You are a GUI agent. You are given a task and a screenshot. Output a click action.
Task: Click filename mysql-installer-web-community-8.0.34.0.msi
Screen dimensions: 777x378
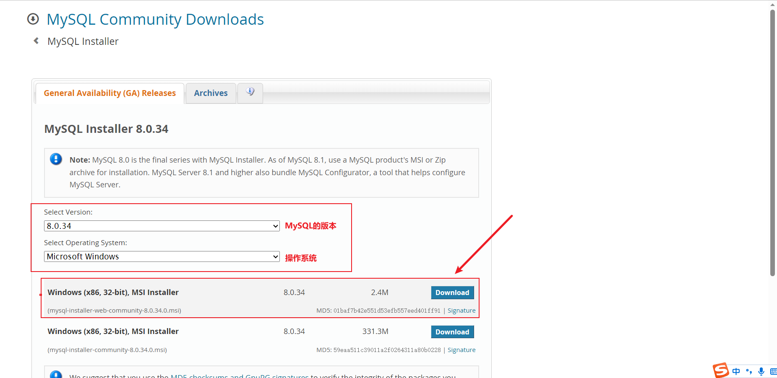tap(115, 311)
